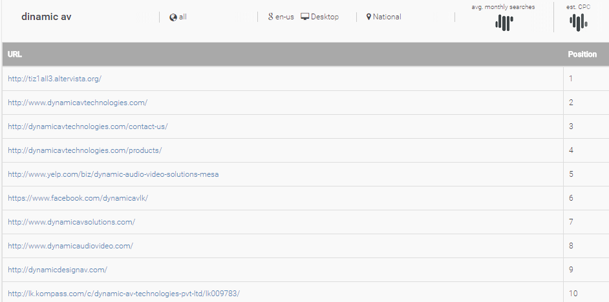Select position cell 9 for dynamicdesignav row

coord(586,270)
